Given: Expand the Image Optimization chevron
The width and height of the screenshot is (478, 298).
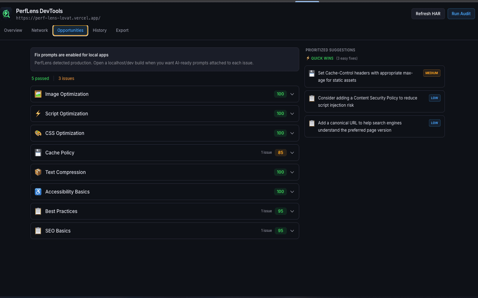Looking at the screenshot, I should [292, 94].
